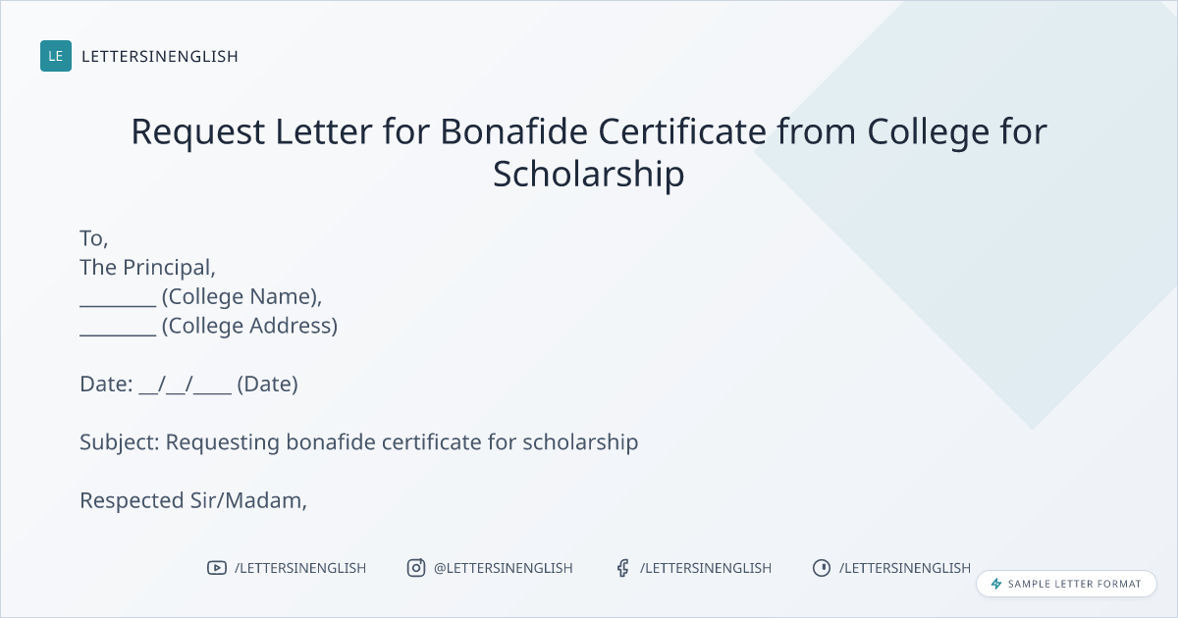The width and height of the screenshot is (1178, 618).
Task: Select the letter title heading
Action: [x=589, y=152]
